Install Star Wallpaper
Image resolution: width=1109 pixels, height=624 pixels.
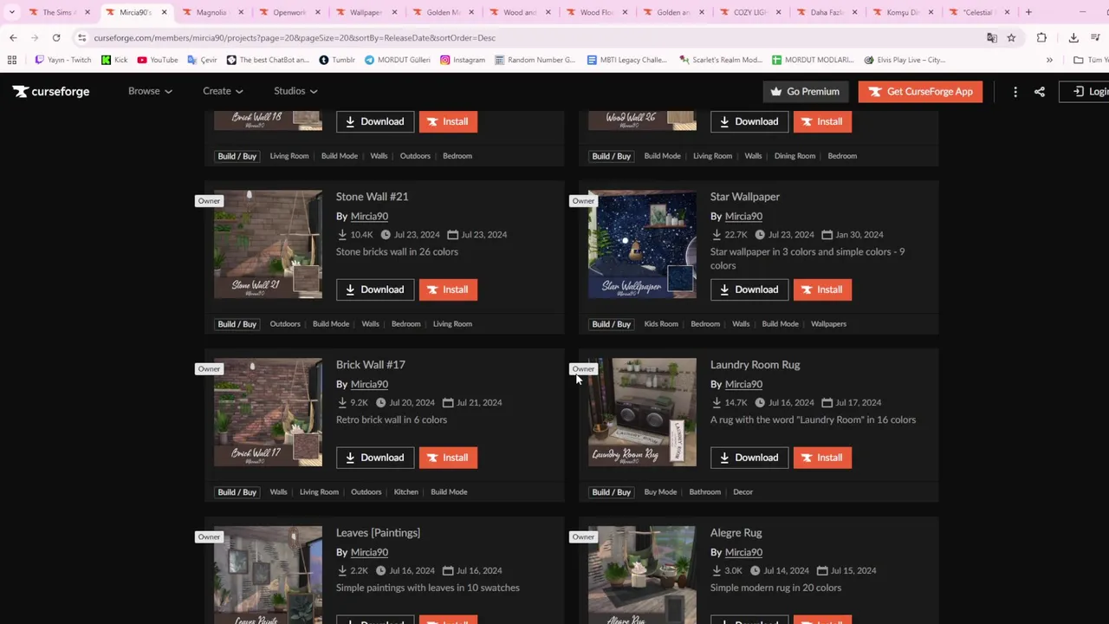(x=822, y=289)
